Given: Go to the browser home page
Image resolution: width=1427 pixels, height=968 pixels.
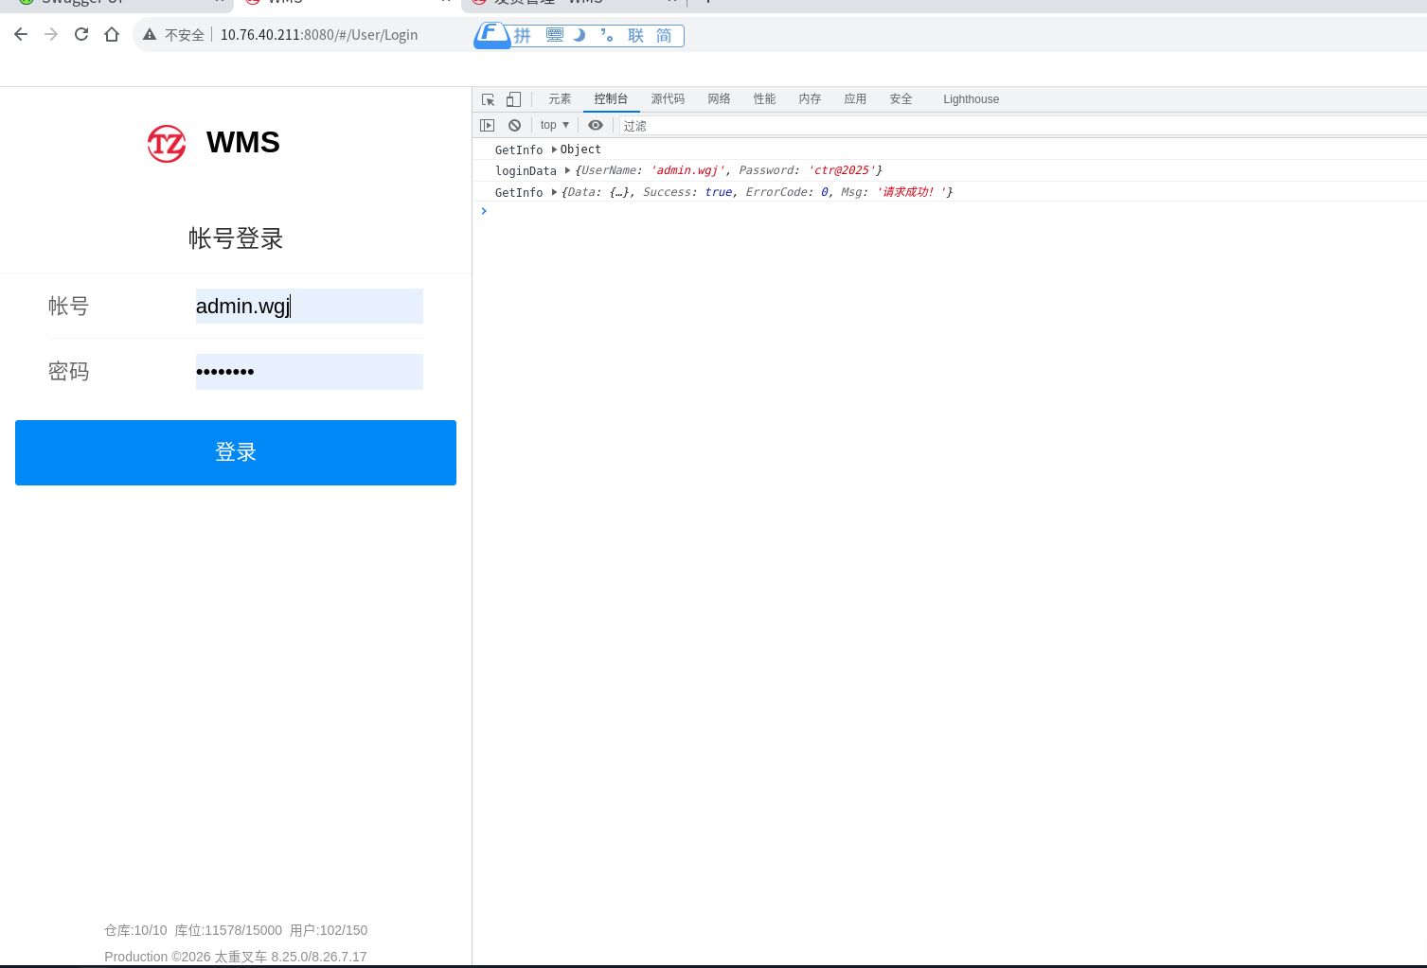Looking at the screenshot, I should (112, 34).
